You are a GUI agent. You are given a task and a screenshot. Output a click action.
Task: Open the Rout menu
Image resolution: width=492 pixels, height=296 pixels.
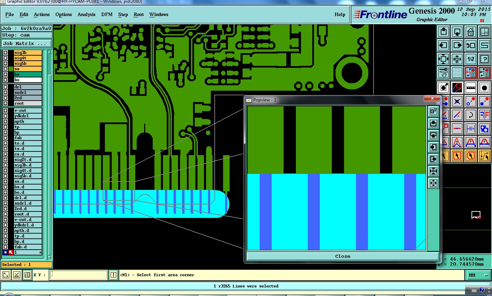139,14
